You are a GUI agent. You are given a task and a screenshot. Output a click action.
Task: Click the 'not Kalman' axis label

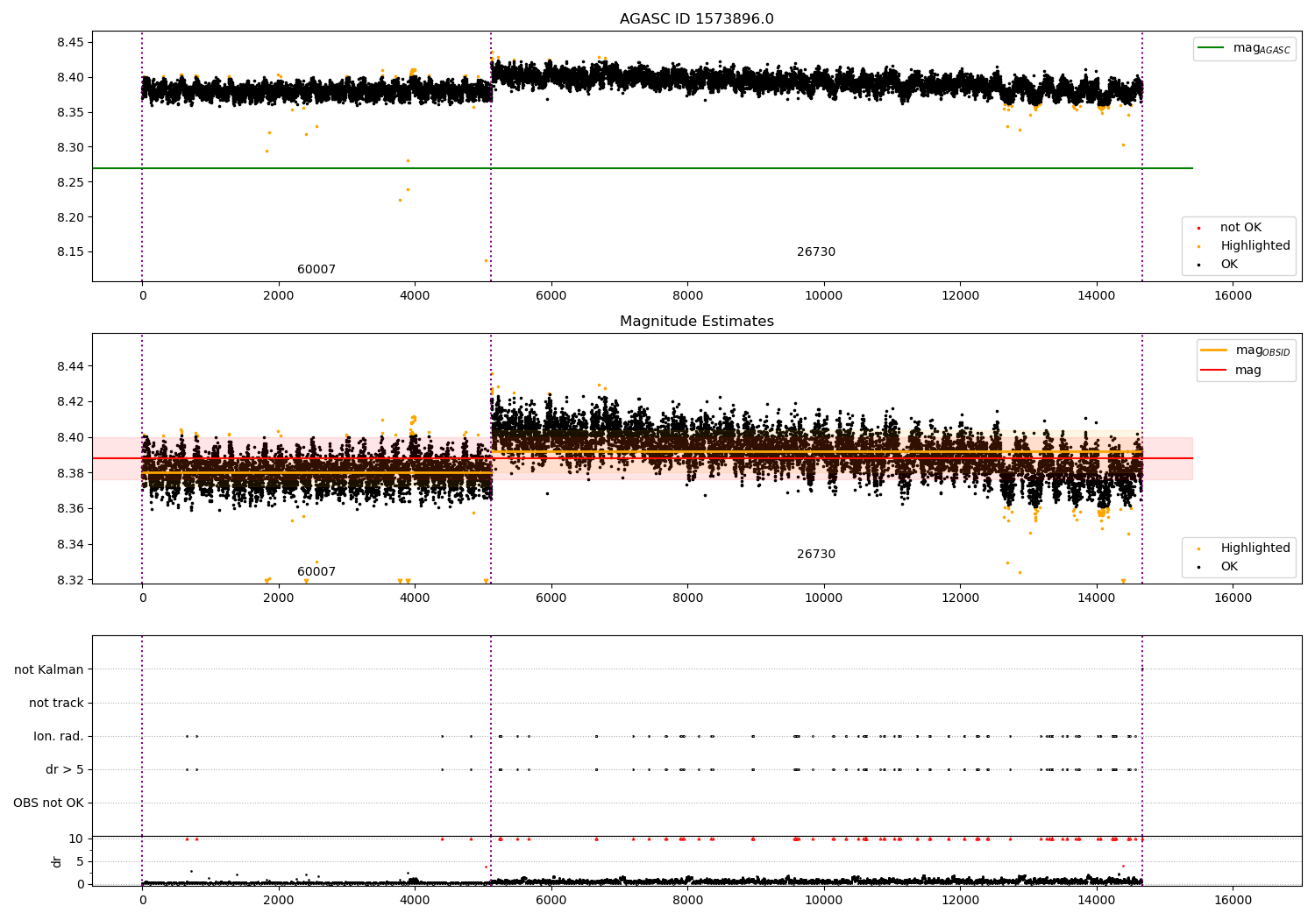point(49,670)
